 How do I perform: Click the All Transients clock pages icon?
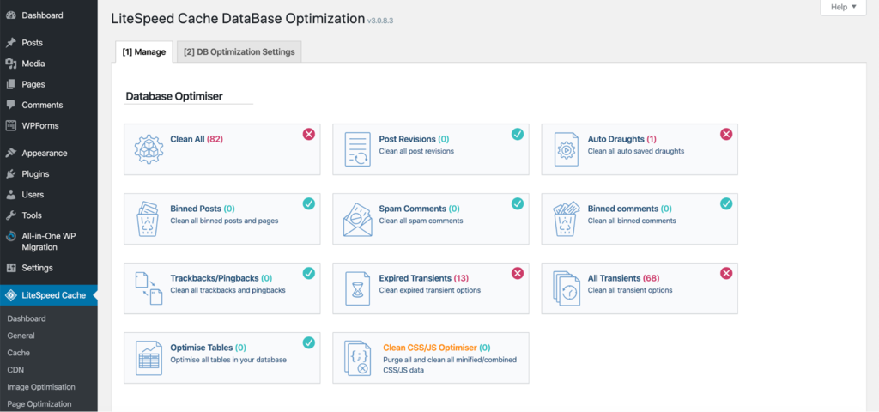pos(567,288)
